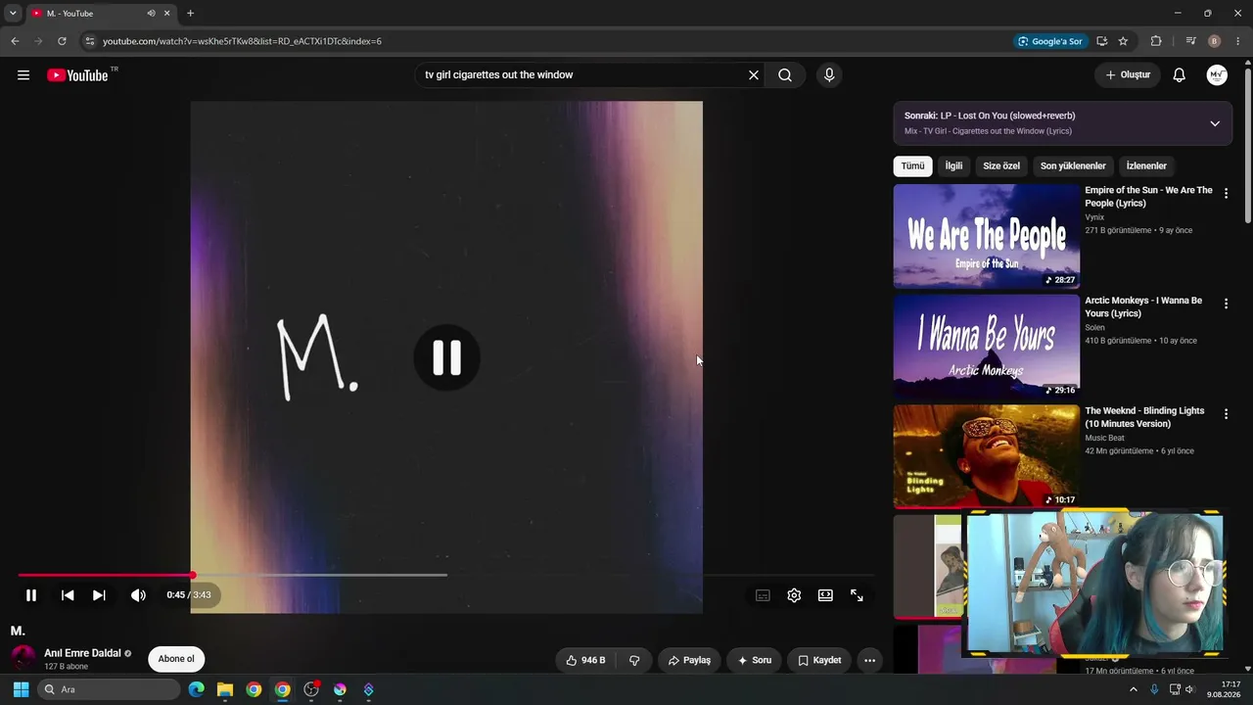Open the Empire of the Sun video title
The width and height of the screenshot is (1253, 705).
(1148, 197)
